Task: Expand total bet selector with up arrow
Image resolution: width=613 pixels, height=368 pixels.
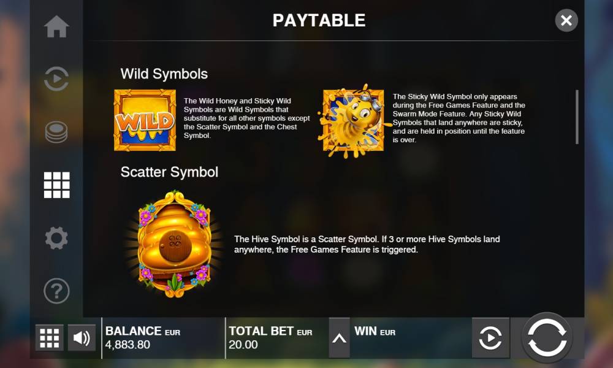Action: tap(339, 338)
